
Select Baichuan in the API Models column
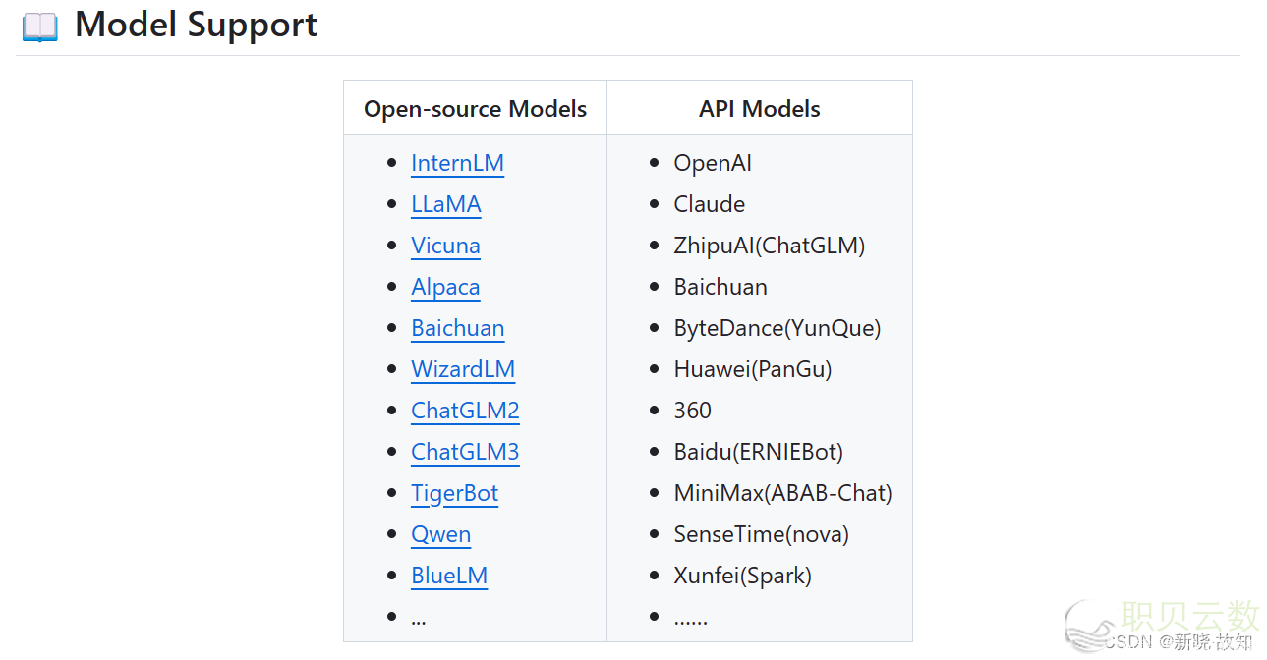(x=720, y=287)
